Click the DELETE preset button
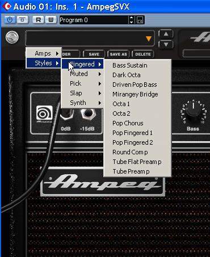 143,54
